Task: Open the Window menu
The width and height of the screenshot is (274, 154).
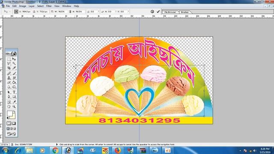Action: pyautogui.click(x=67, y=6)
